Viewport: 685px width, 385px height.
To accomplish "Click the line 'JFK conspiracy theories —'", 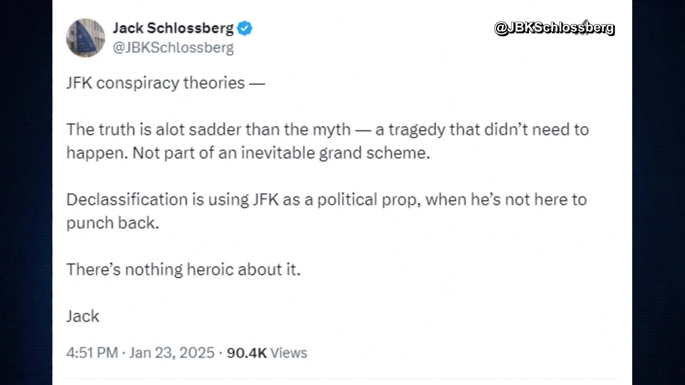I will pos(166,83).
